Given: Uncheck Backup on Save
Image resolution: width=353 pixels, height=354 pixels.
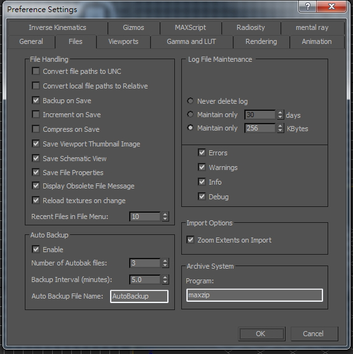Looking at the screenshot, I should (36, 100).
